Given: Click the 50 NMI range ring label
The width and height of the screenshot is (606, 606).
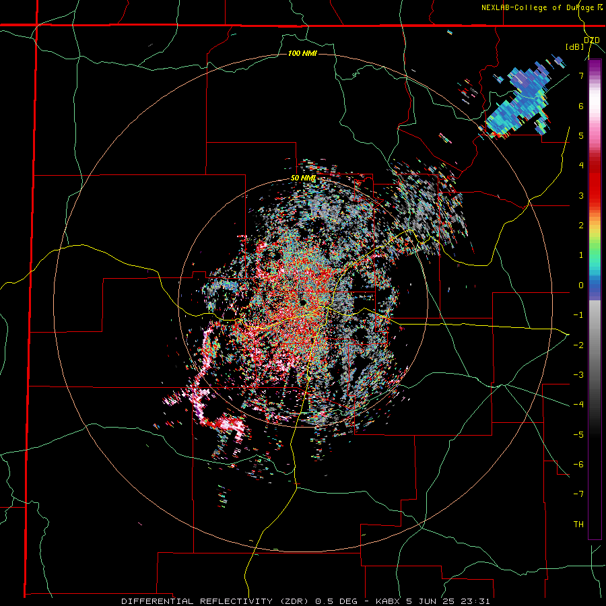Looking at the screenshot, I should pos(303,178).
